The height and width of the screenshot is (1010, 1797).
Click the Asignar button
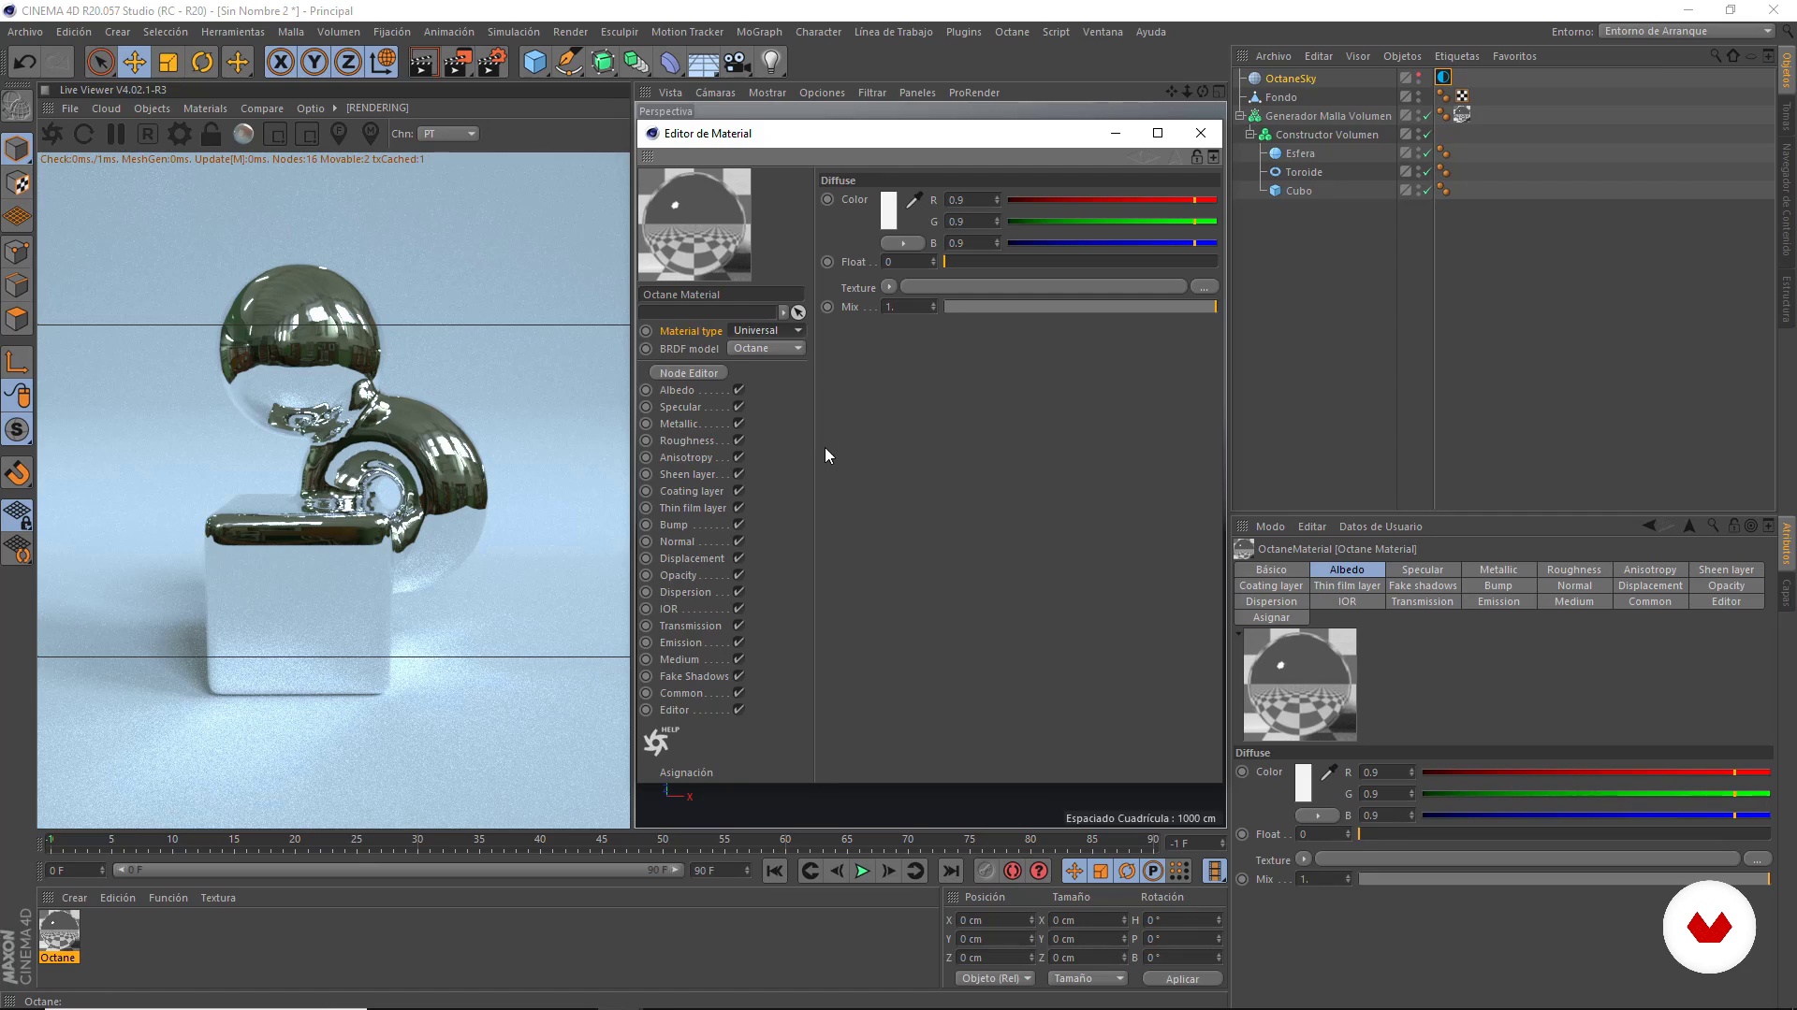pos(1271,617)
